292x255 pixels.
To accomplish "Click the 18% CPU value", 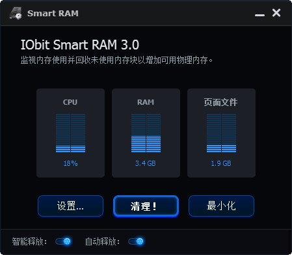I will point(70,163).
